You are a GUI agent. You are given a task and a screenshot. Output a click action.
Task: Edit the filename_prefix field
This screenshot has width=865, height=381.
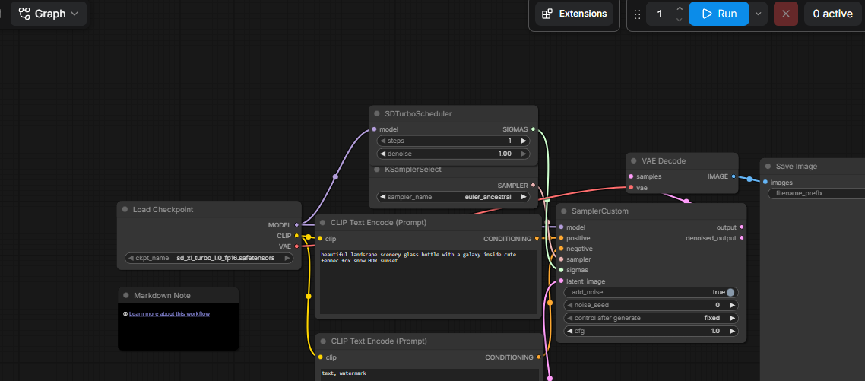coord(816,193)
